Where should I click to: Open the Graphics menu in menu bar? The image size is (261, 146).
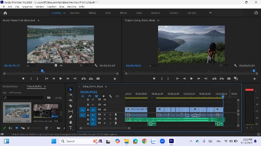point(51,7)
